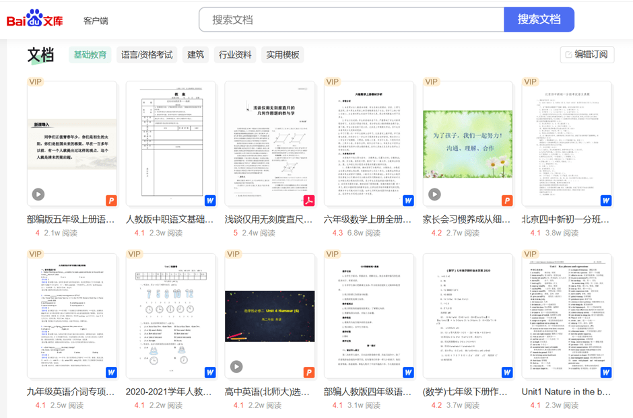Viewport: 633px width, 418px height.
Task: Click Word icon on Unit1 Nature card
Action: pos(606,372)
